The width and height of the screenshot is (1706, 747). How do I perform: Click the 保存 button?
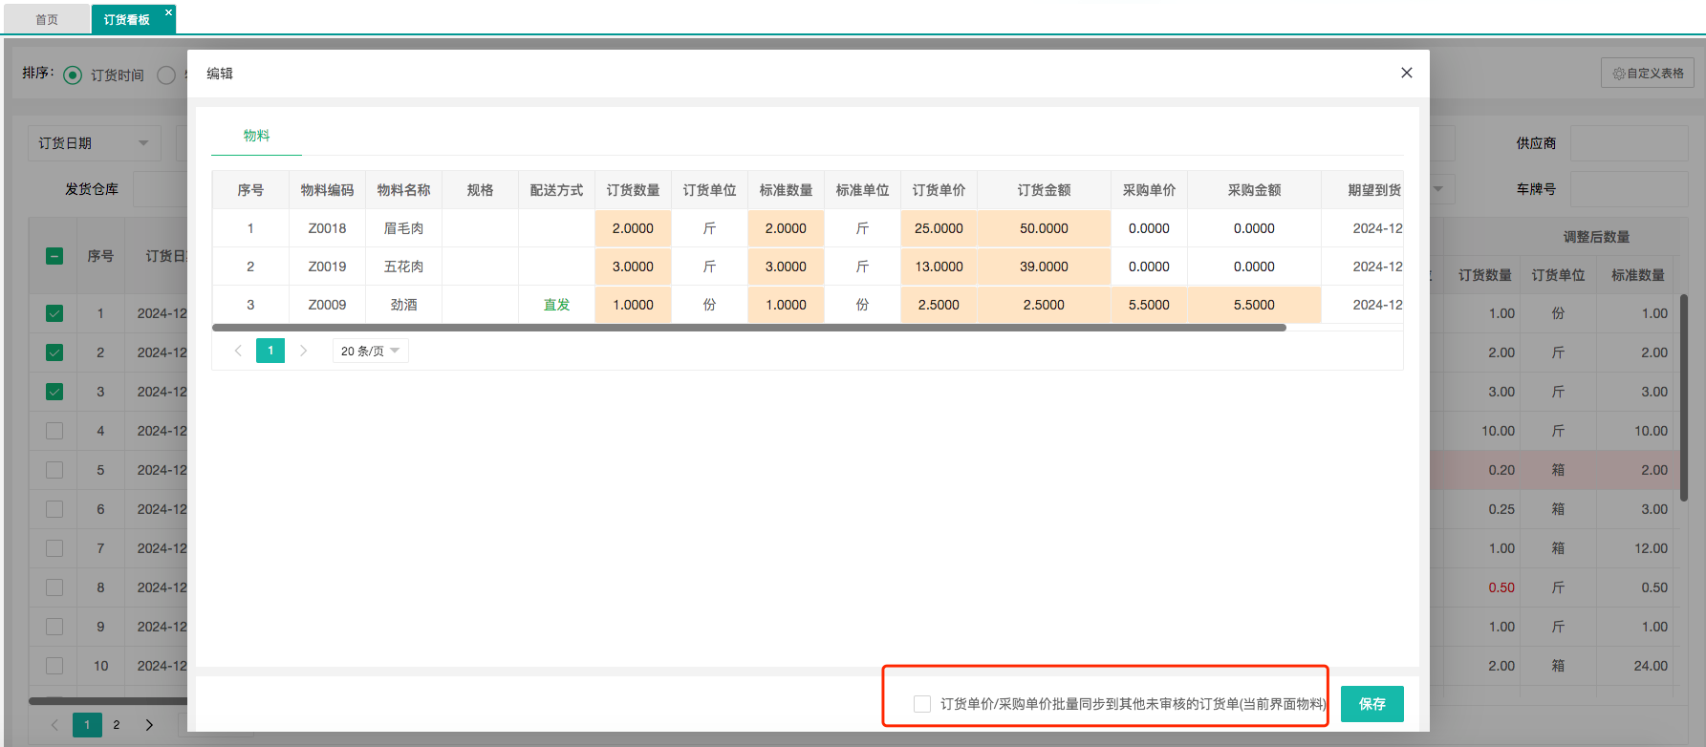click(x=1371, y=704)
